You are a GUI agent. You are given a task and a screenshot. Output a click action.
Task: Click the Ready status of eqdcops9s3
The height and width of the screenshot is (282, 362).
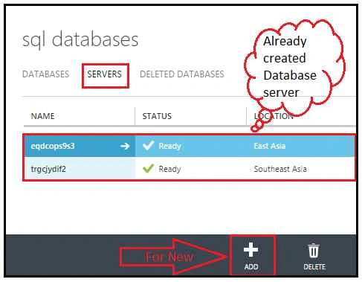point(170,146)
